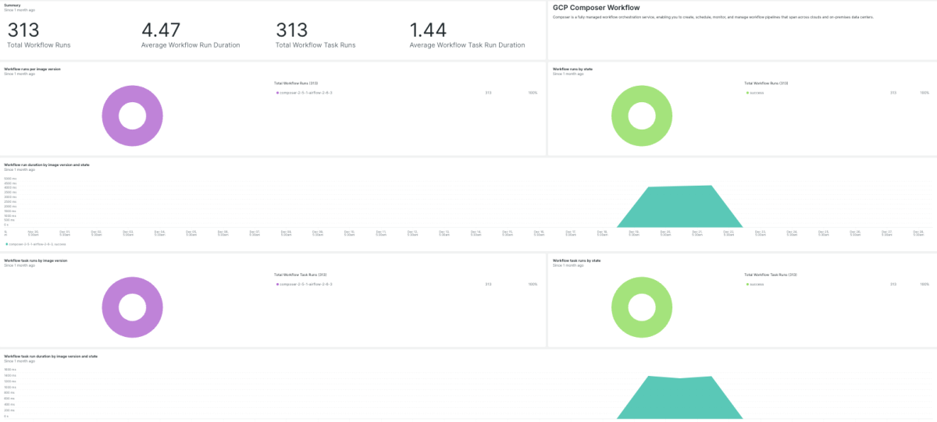Click Total Workflow Task Runs (313) header in task runs by state
Image resolution: width=937 pixels, height=422 pixels.
770,274
